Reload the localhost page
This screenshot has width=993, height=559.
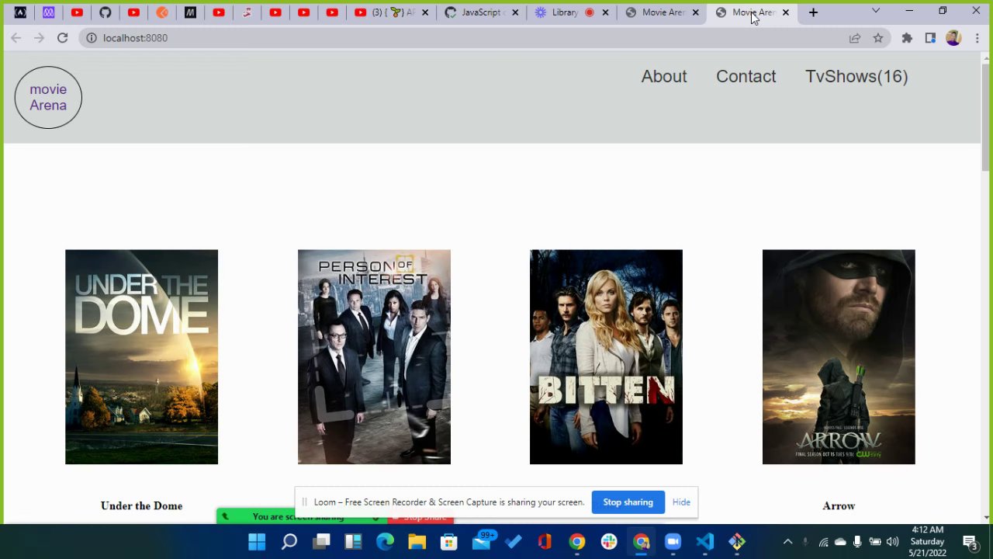pos(63,38)
